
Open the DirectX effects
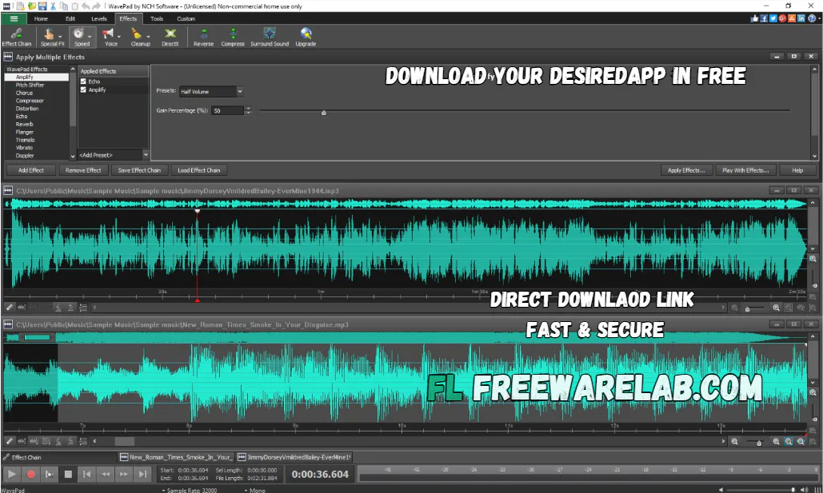[170, 38]
